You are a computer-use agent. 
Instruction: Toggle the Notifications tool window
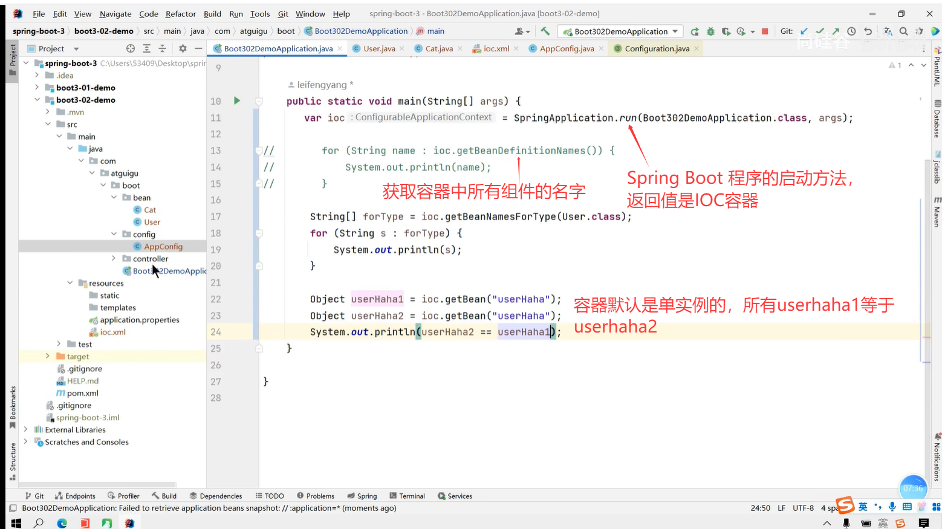(x=937, y=456)
